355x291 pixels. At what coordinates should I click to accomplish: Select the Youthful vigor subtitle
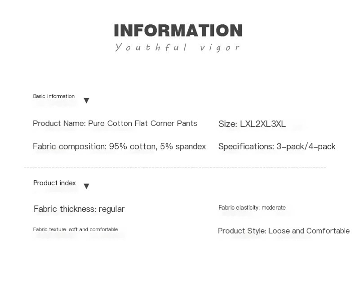point(177,47)
